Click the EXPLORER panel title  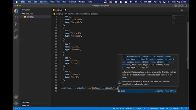26,10
